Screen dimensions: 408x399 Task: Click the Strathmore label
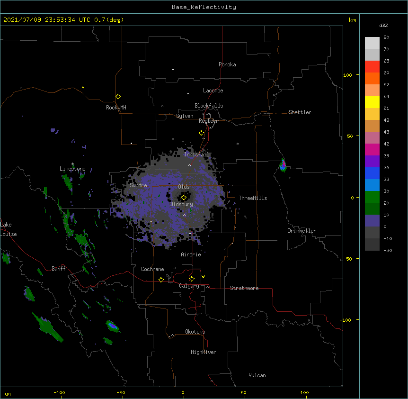(244, 288)
